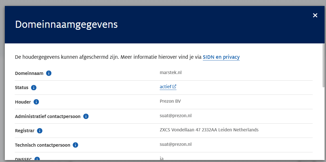
Task: Click the Prezon BV holder value
Action: 170,101
